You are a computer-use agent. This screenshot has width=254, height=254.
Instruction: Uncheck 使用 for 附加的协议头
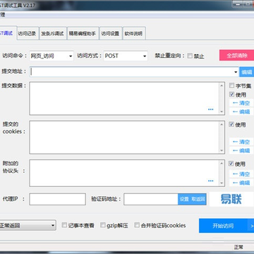point(231,164)
